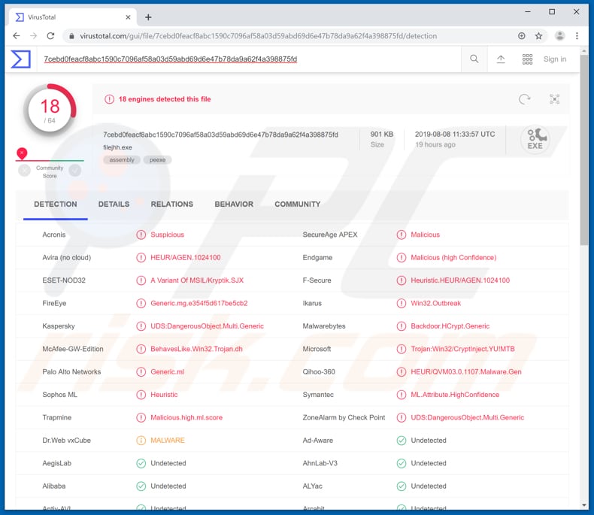Screen dimensions: 594x515
Task: Click the alert icon beside Acronis Suspicious
Action: click(x=141, y=235)
